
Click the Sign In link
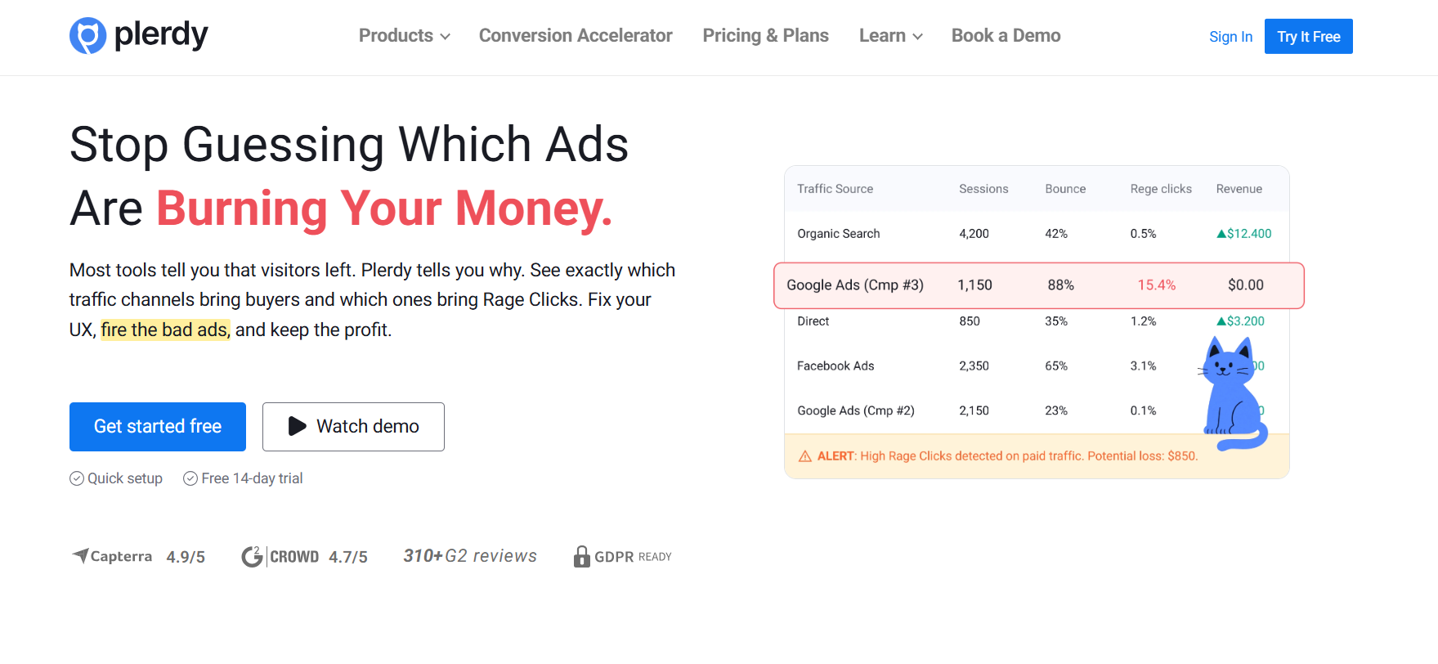tap(1230, 37)
